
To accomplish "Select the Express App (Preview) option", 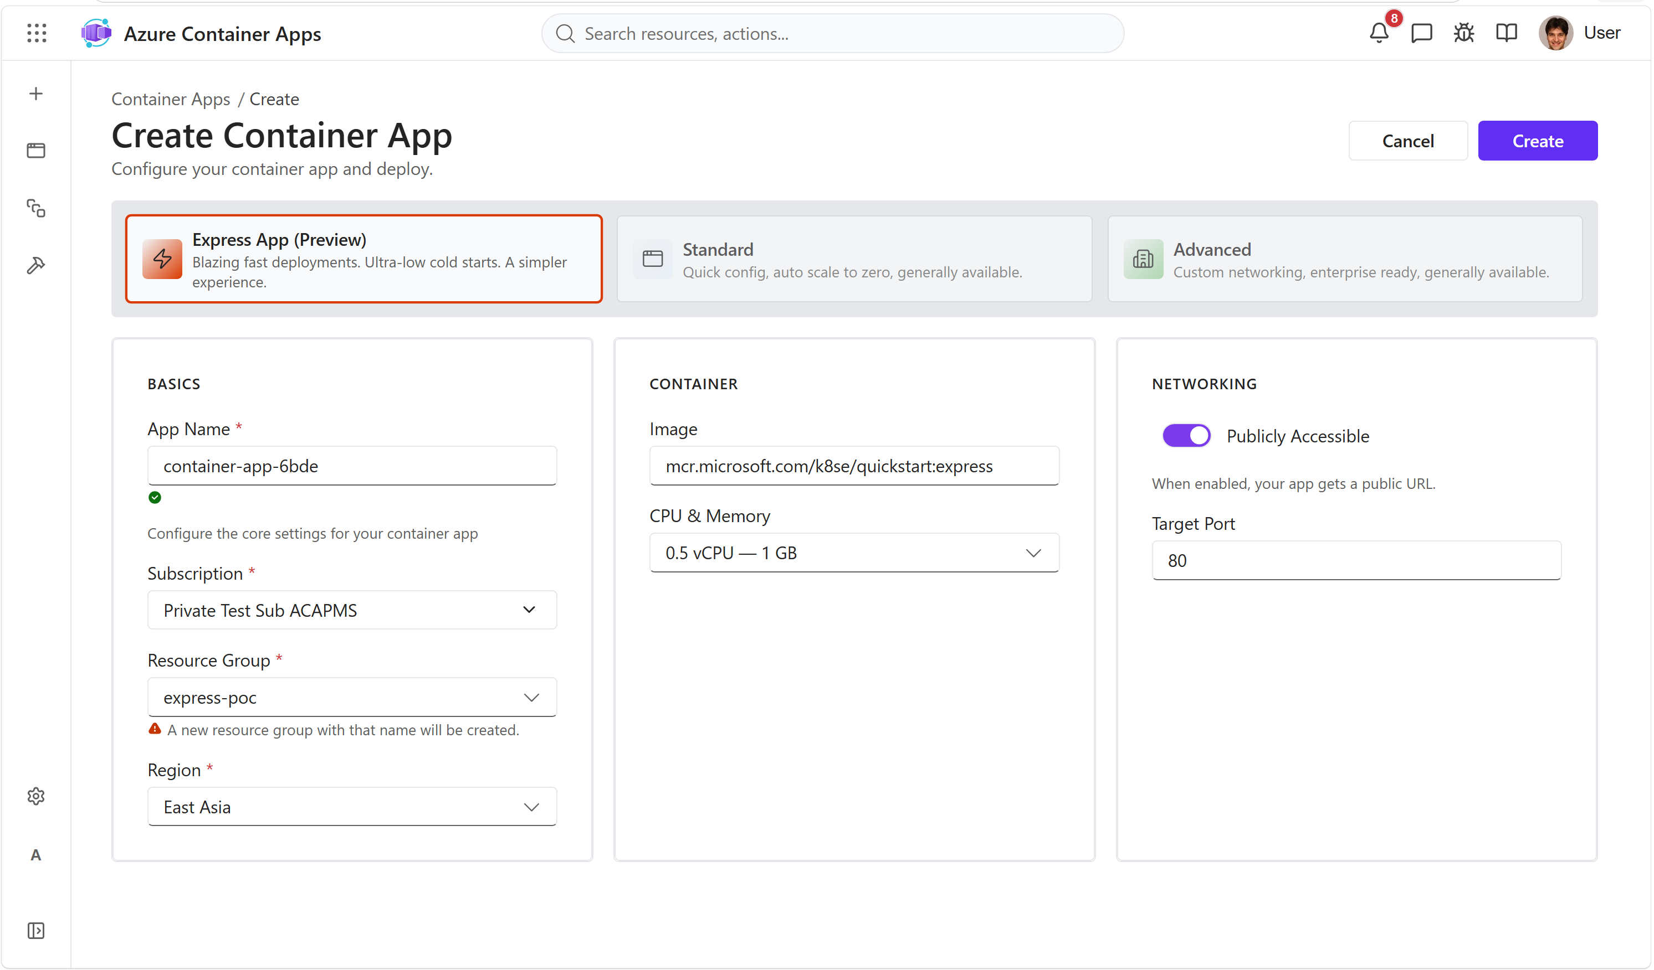I will (x=364, y=259).
